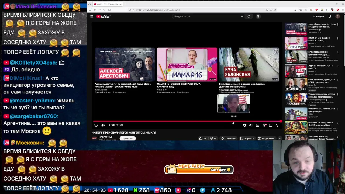
Task: Toggle subtitles in the video player
Action: tap(257, 125)
